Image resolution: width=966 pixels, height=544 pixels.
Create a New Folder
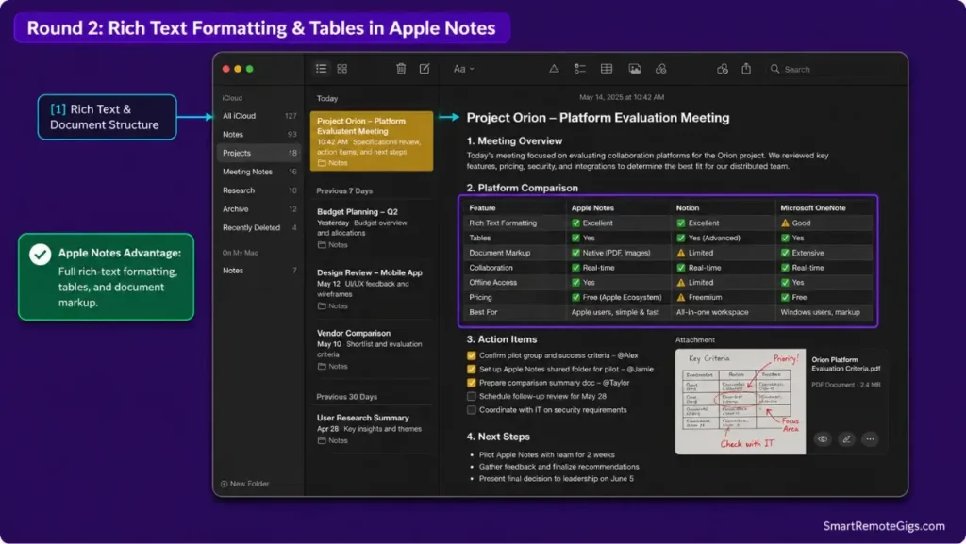(244, 484)
